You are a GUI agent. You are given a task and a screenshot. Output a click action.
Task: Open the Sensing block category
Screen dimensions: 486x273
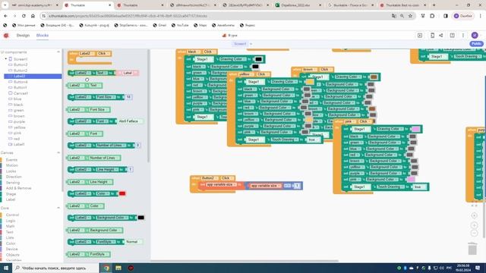(13, 183)
